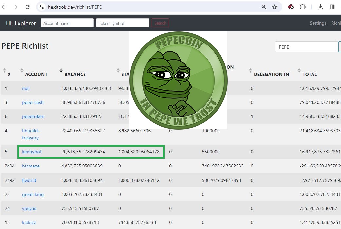The height and width of the screenshot is (229, 341).
Task: Sort by the # rank column arrows
Action: (5, 71)
